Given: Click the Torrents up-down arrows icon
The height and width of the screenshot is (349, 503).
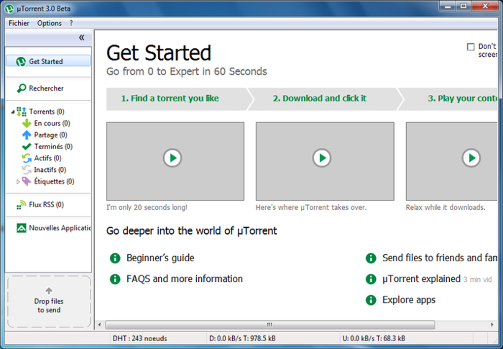Looking at the screenshot, I should (x=22, y=112).
